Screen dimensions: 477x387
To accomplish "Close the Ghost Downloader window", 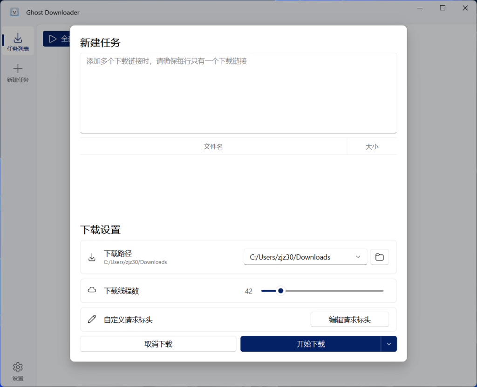I will (465, 8).
